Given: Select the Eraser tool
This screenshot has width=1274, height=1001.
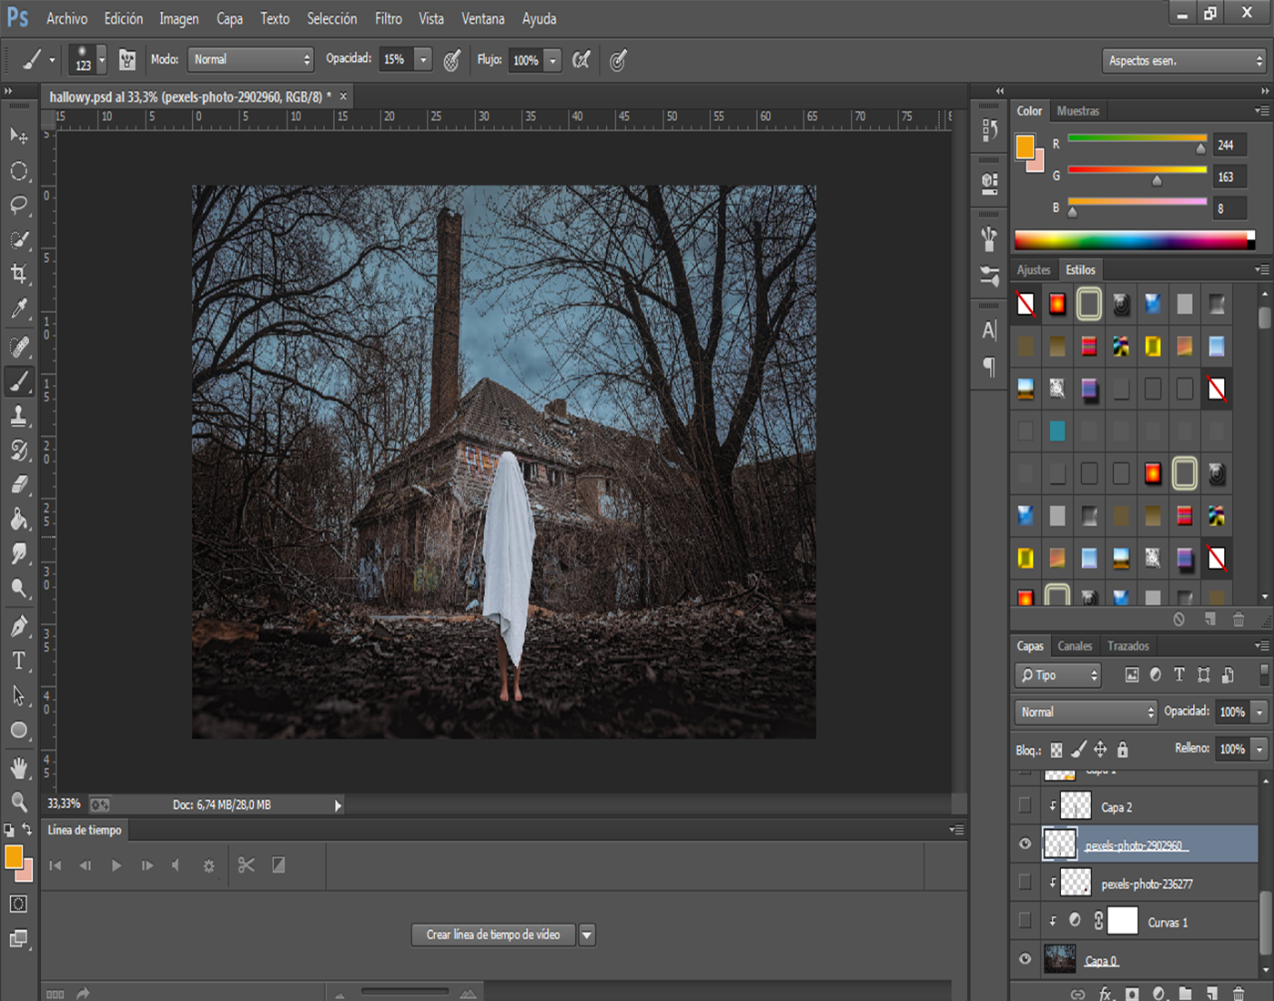Looking at the screenshot, I should point(19,485).
